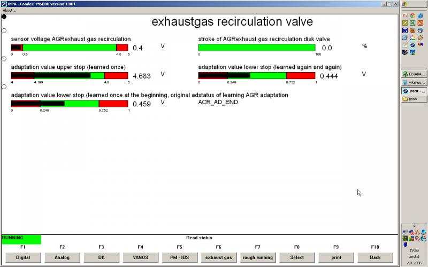Launch Firefox from quick launch bar
Screen dimensions: 428x267
point(412,30)
